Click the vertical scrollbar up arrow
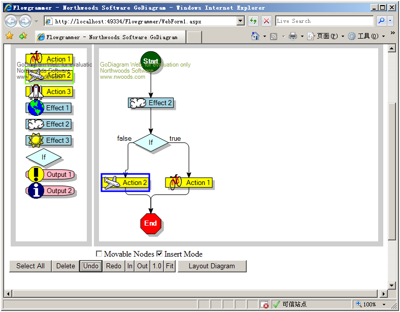Screen dimensions: 400x312 [x=391, y=48]
